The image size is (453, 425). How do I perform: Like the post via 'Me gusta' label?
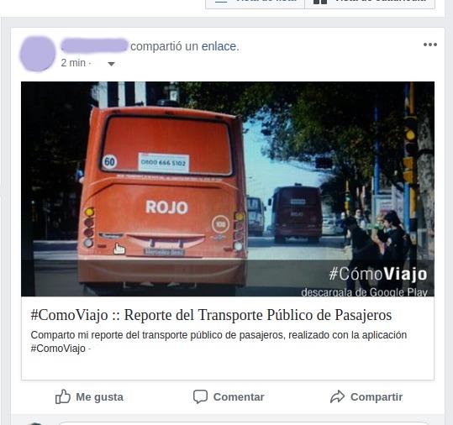(99, 397)
